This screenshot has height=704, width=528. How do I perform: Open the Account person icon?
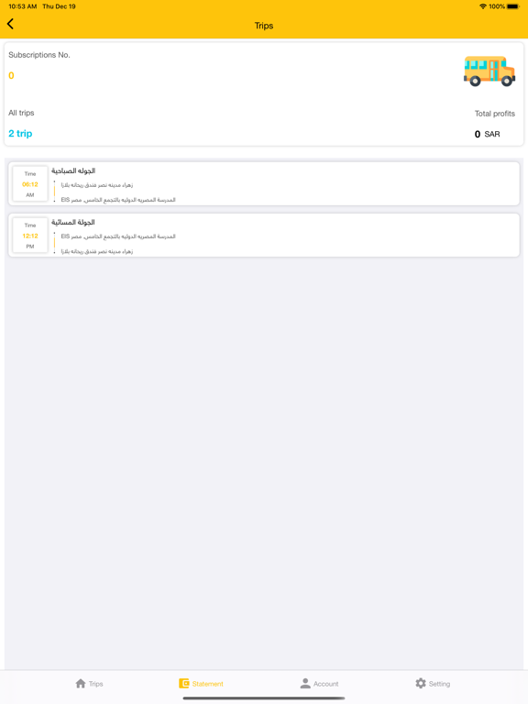click(305, 683)
